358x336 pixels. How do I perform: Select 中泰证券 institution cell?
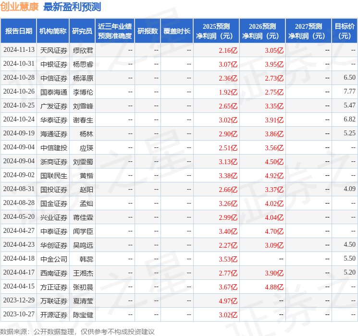click(54, 231)
